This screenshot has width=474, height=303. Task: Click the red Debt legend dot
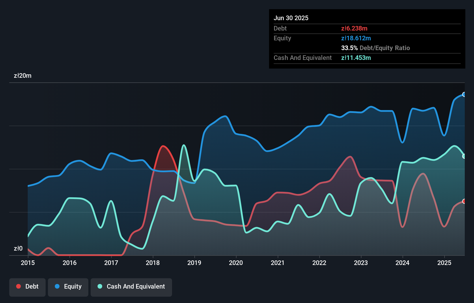[x=18, y=286]
